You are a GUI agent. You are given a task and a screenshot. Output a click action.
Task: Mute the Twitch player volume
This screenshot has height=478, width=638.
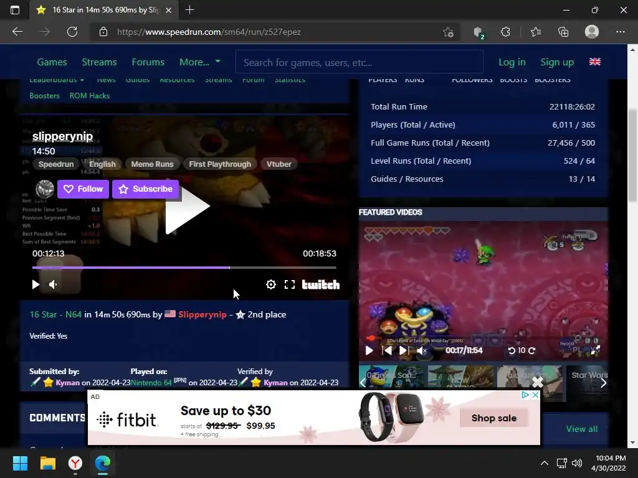pyautogui.click(x=53, y=284)
